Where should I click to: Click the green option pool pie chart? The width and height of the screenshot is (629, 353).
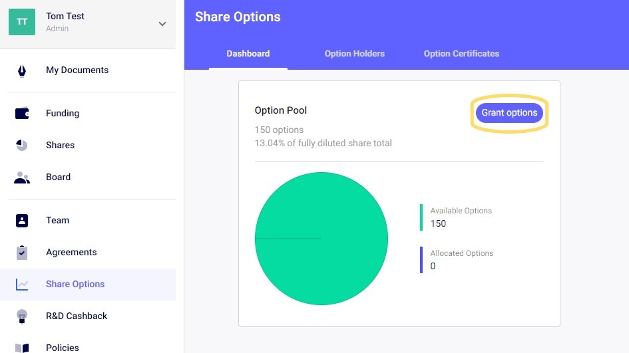point(321,239)
